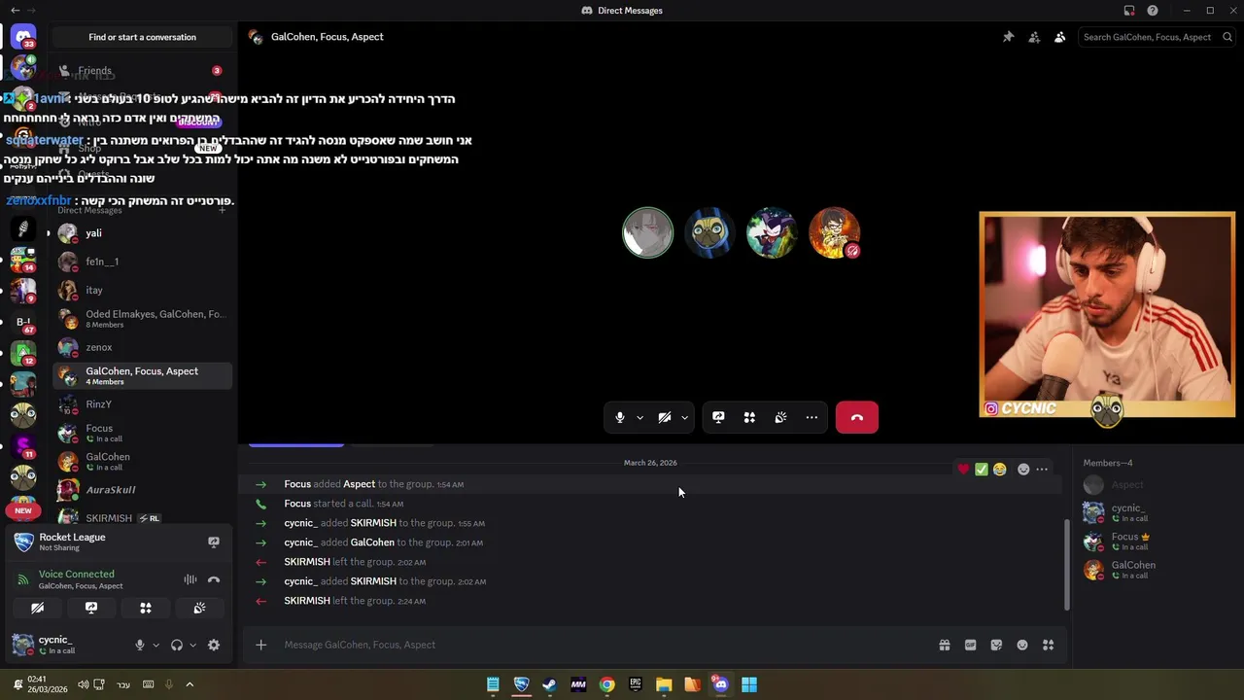The height and width of the screenshot is (700, 1244).
Task: Open Discord Help icon in title bar
Action: [x=1153, y=11]
